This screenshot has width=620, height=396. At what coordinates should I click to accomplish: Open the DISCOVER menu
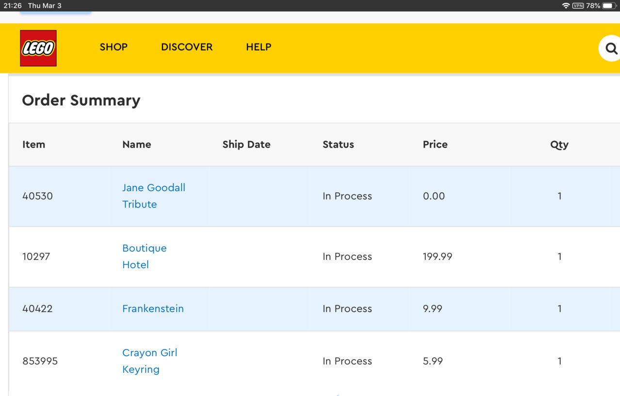click(x=187, y=47)
